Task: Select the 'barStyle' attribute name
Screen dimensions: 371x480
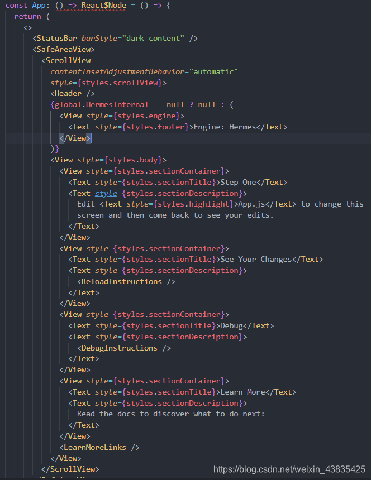Action: 99,39
